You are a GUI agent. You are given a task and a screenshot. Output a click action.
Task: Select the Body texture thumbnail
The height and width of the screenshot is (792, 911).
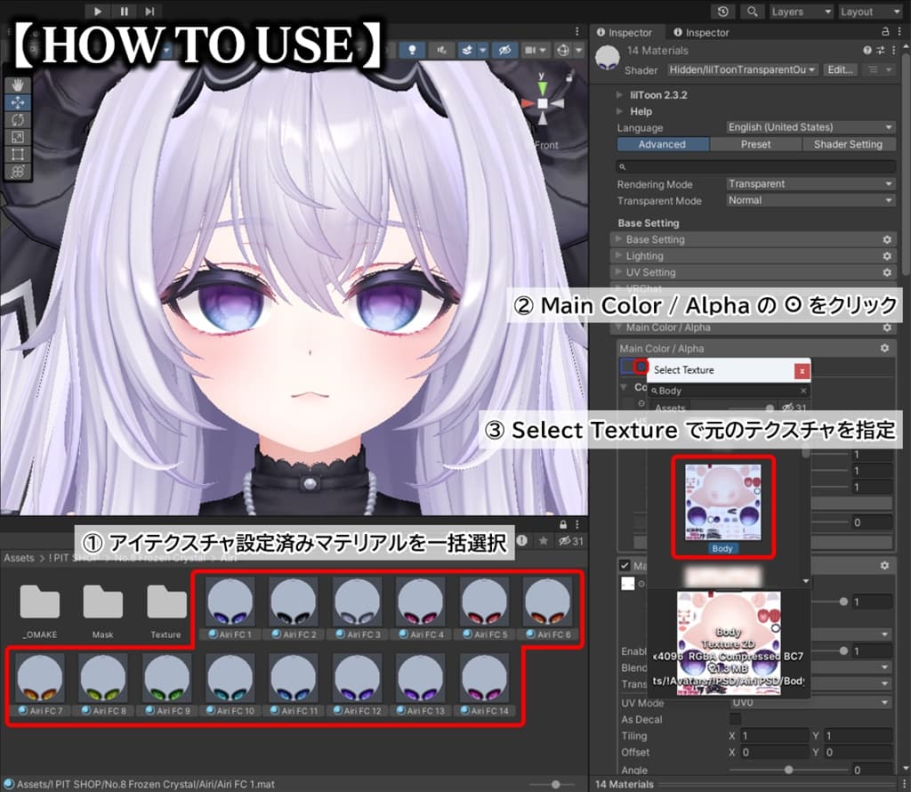[x=722, y=501]
